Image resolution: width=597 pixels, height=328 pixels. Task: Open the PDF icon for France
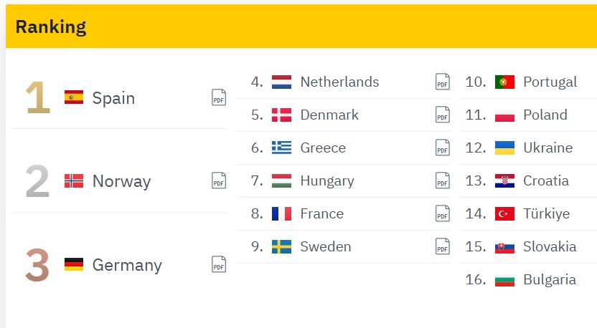click(442, 213)
